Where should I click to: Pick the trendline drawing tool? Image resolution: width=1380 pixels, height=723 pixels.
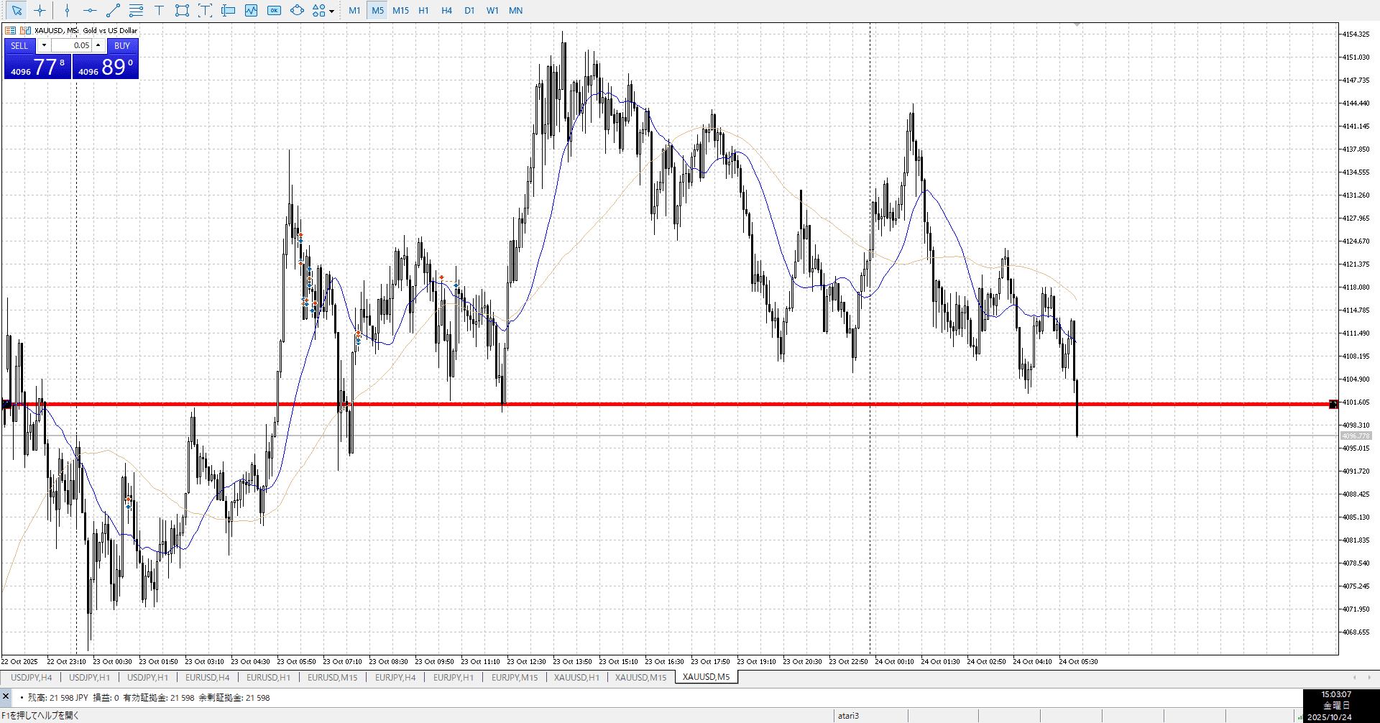113,10
